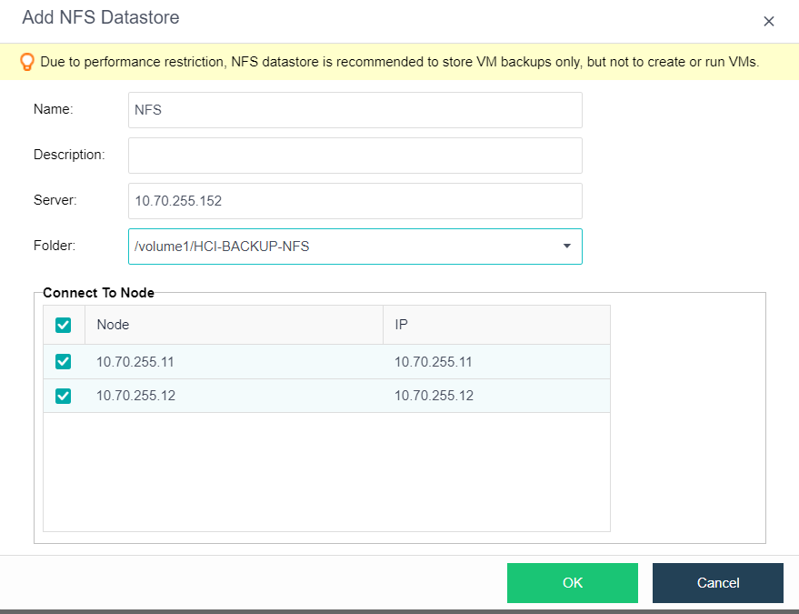Click the Name input containing NFS
Screen dimensions: 799x614
355,109
